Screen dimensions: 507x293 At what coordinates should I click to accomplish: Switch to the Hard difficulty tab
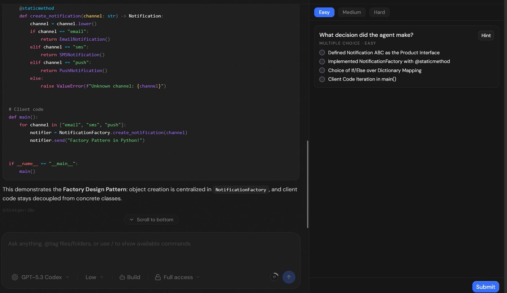379,12
